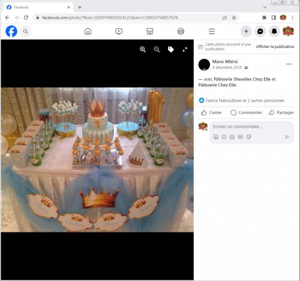The height and width of the screenshot is (281, 300).
Task: Open the Marketplace icon
Action: tap(150, 31)
